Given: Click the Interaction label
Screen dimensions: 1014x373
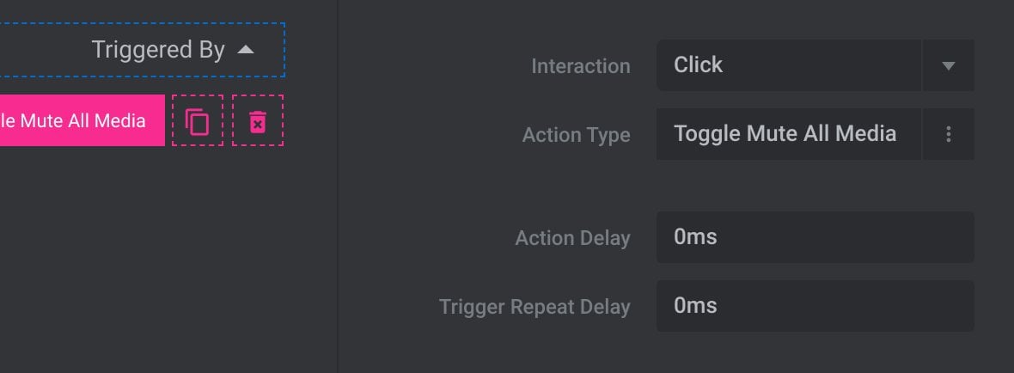Looking at the screenshot, I should (581, 66).
